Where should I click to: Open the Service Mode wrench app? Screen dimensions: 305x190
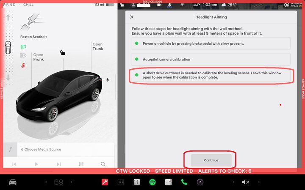[105, 182]
